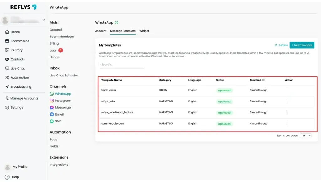Open the Help question mark icon
Screen dimensions: 321x182
(7, 177)
